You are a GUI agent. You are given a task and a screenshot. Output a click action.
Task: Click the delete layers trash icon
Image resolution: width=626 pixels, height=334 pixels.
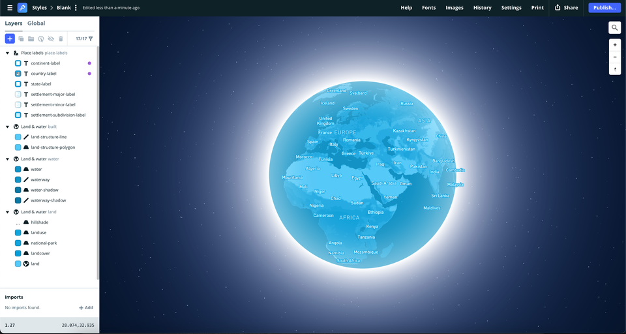tap(61, 39)
